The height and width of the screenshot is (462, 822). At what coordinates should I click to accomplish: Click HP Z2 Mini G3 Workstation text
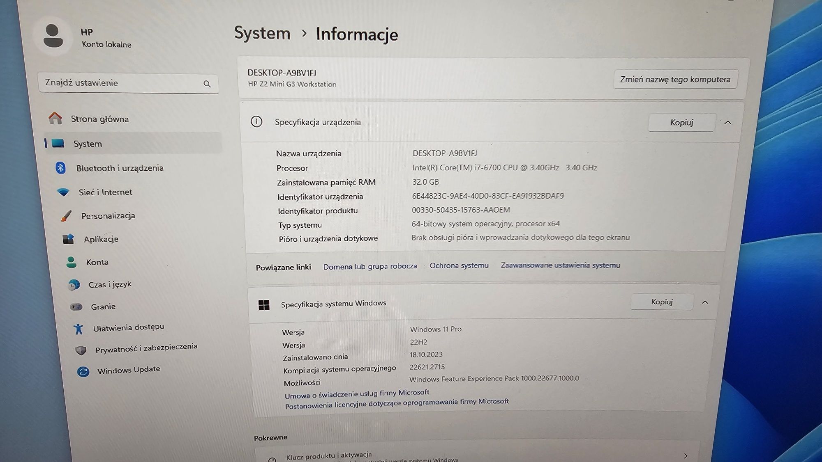point(292,84)
